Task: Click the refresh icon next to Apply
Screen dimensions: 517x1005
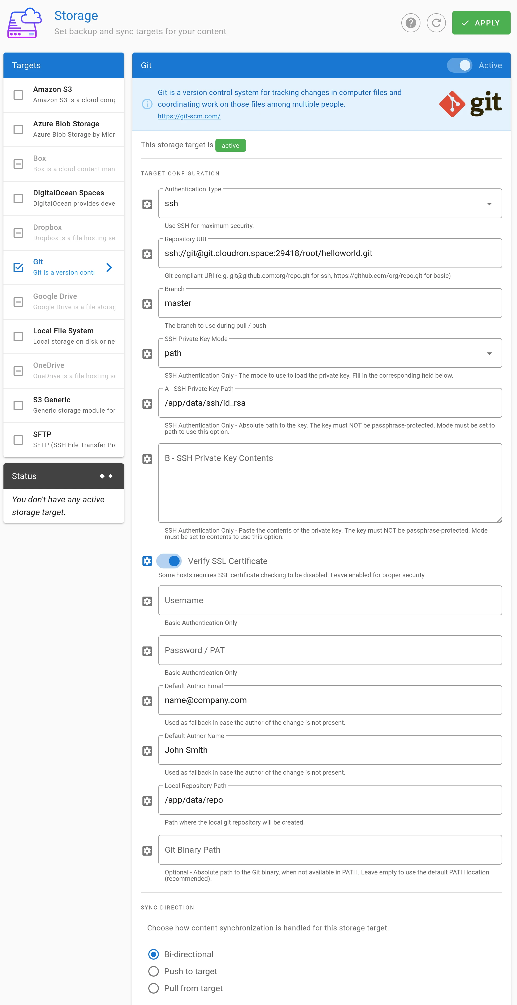Action: pyautogui.click(x=436, y=23)
